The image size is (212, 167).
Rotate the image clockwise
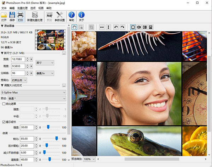point(122,27)
